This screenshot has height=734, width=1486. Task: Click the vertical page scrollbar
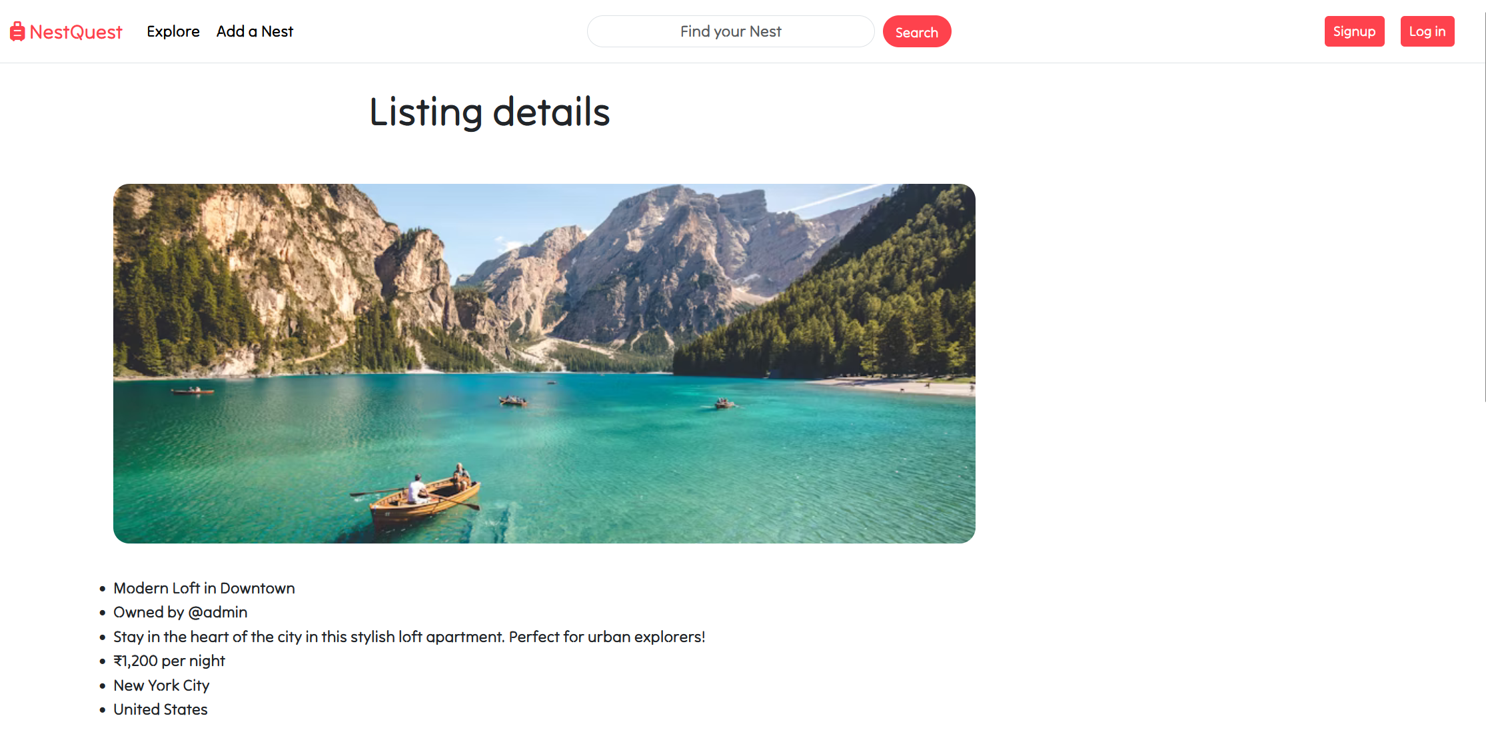point(1484,200)
